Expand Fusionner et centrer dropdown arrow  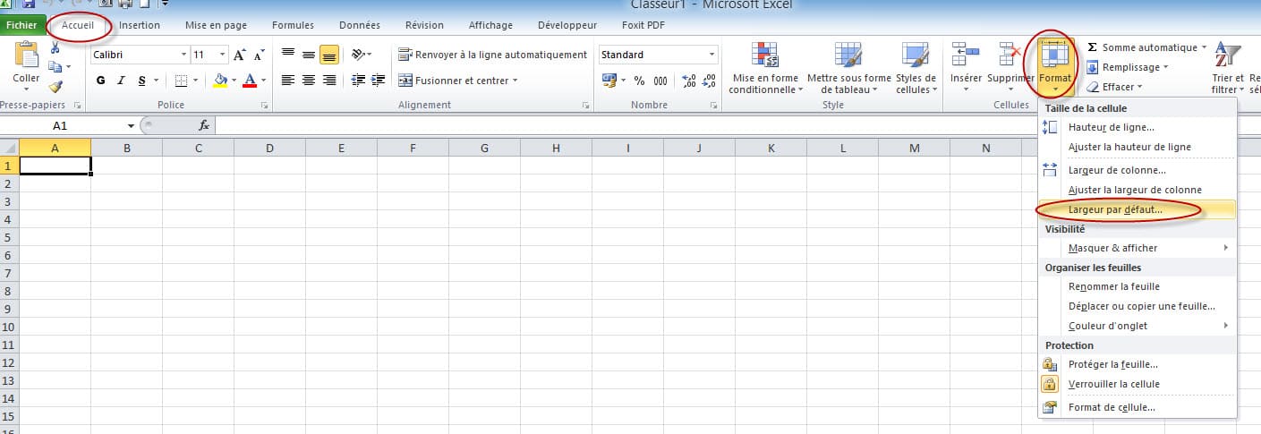[515, 81]
